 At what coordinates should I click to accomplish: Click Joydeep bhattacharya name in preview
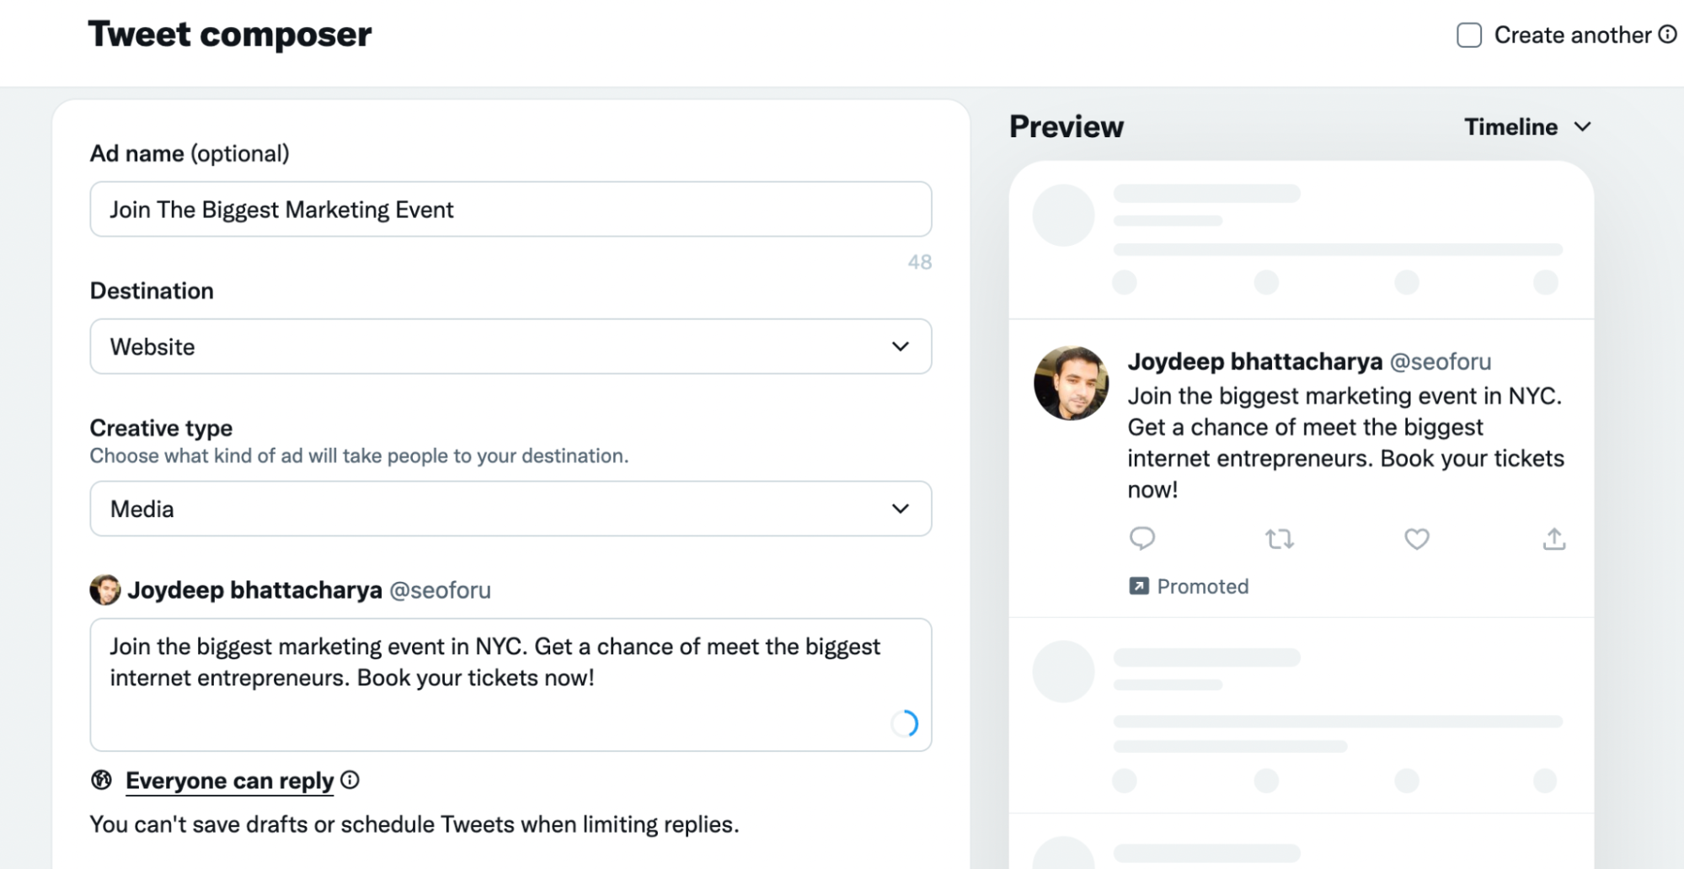pos(1254,361)
